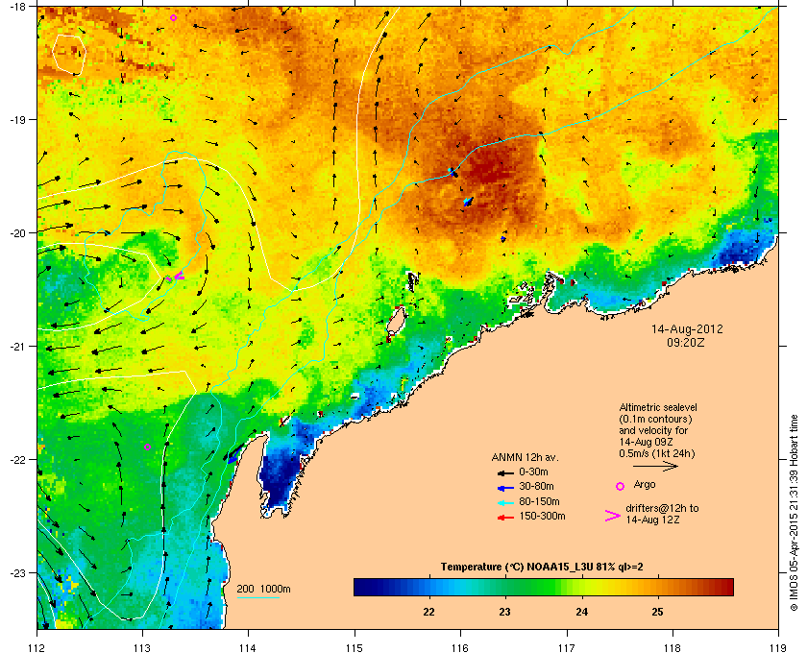
Task: Click the latitude axis label -19
Action: 17,120
